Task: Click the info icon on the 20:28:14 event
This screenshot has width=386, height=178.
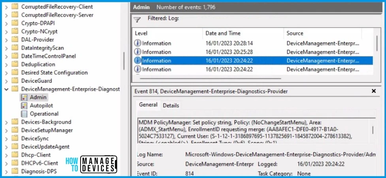Action: click(137, 43)
